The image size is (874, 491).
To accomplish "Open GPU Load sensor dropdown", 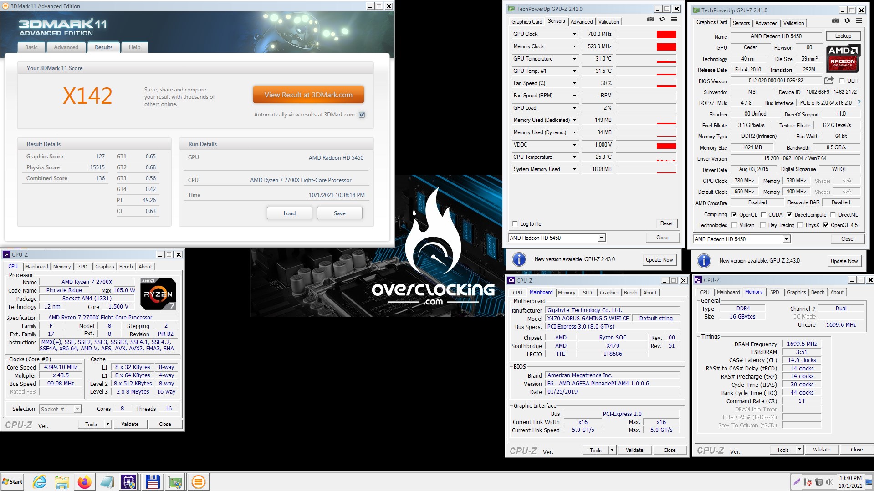I will tap(574, 108).
